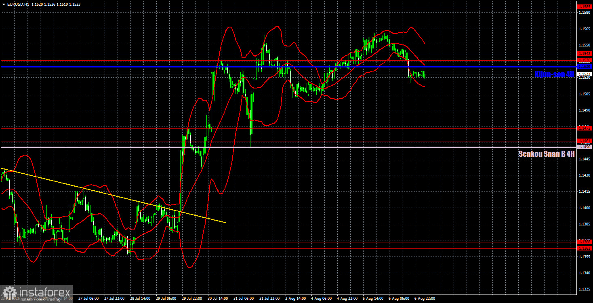This screenshot has width=593, height=303.
Task: Click the 29 Jul 22:00 time label
Action: (x=191, y=299)
